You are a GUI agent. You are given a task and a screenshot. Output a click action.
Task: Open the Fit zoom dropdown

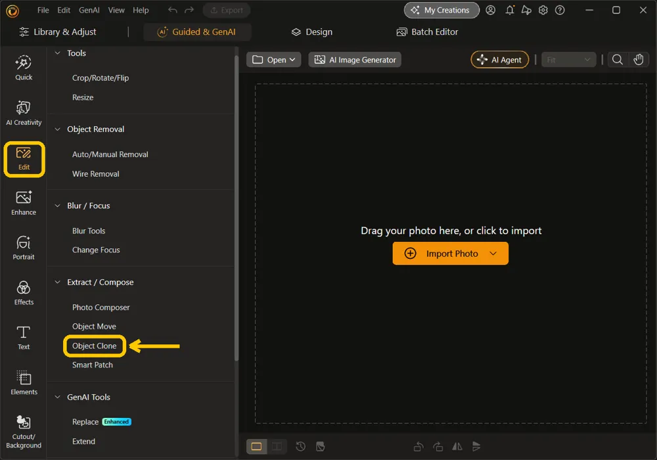tap(568, 60)
